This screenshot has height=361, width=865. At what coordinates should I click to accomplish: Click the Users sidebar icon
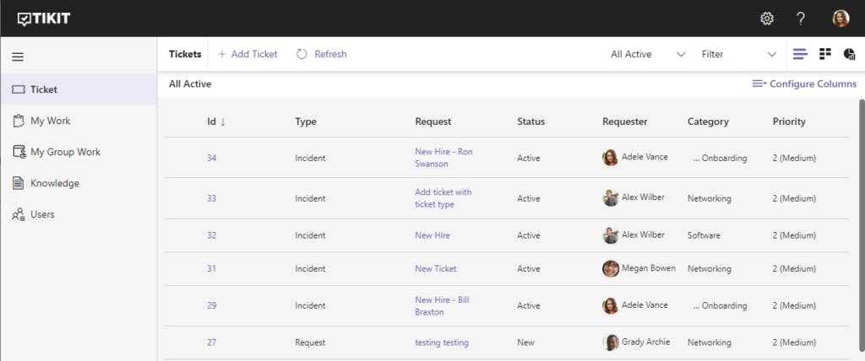click(19, 214)
